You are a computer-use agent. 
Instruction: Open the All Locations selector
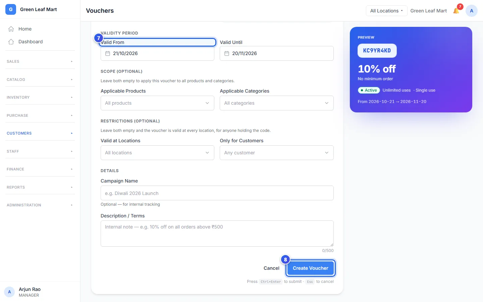(x=386, y=11)
